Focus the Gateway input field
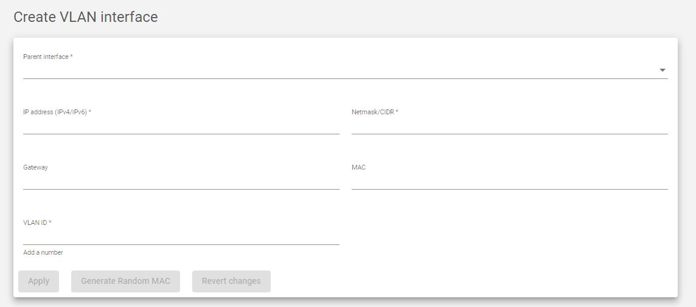The height and width of the screenshot is (307, 696). [x=181, y=181]
